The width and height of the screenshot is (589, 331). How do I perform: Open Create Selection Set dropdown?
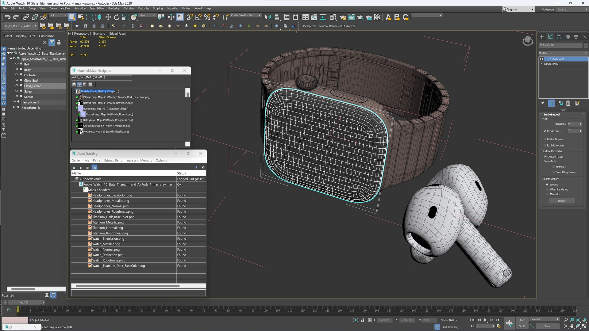(246, 15)
